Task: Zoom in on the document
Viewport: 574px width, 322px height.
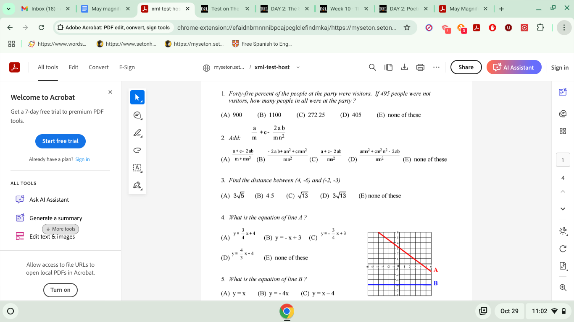Action: pyautogui.click(x=563, y=287)
